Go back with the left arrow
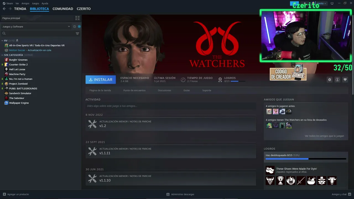The image size is (354, 199). [4, 9]
